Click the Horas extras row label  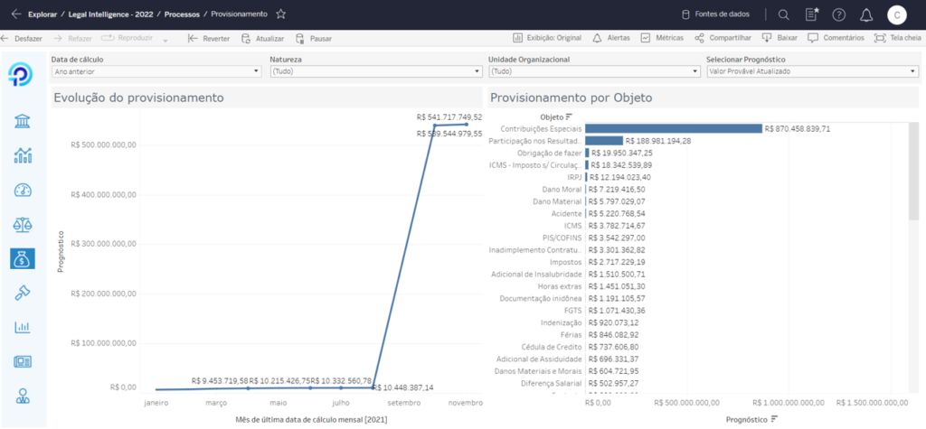tap(559, 286)
